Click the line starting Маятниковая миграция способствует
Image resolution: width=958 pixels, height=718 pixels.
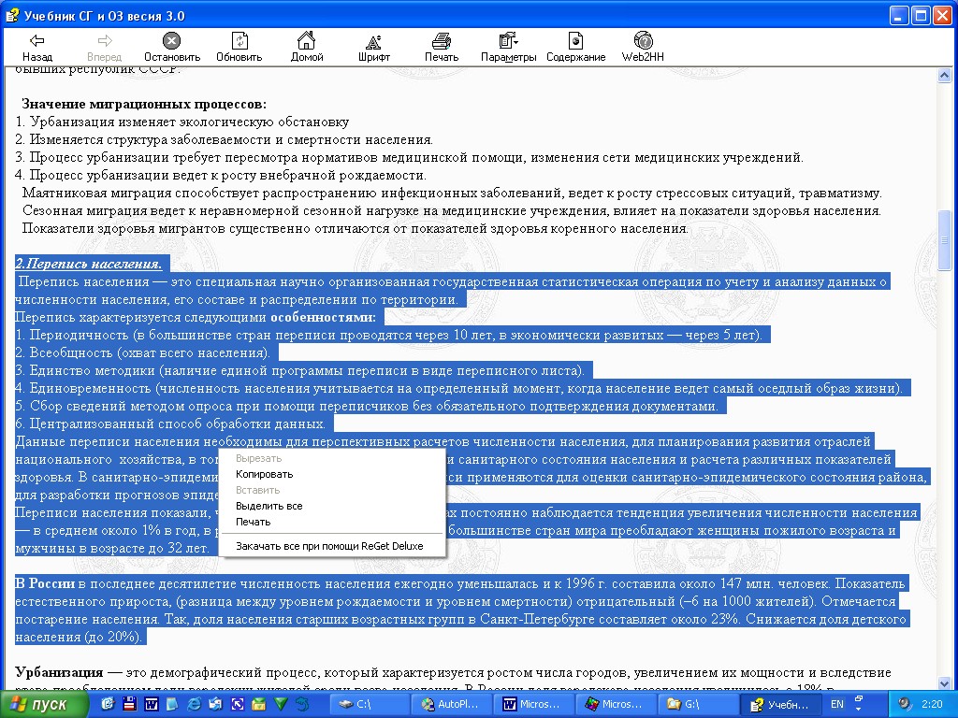[452, 193]
